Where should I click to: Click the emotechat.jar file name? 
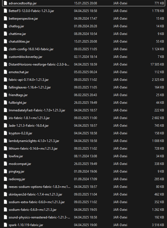(19, 72)
